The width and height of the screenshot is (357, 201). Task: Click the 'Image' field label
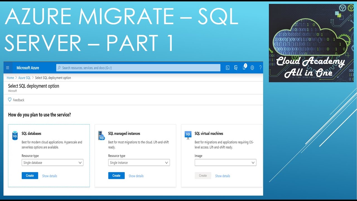[x=198, y=156]
